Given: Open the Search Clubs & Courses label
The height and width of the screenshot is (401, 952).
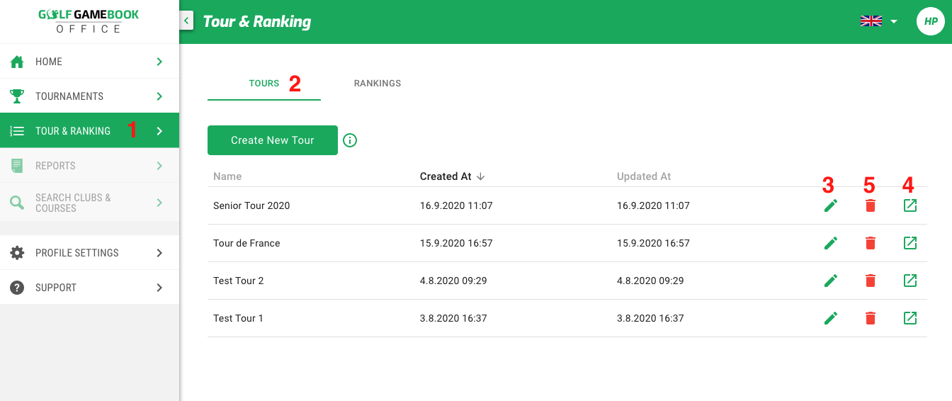Looking at the screenshot, I should (x=73, y=203).
